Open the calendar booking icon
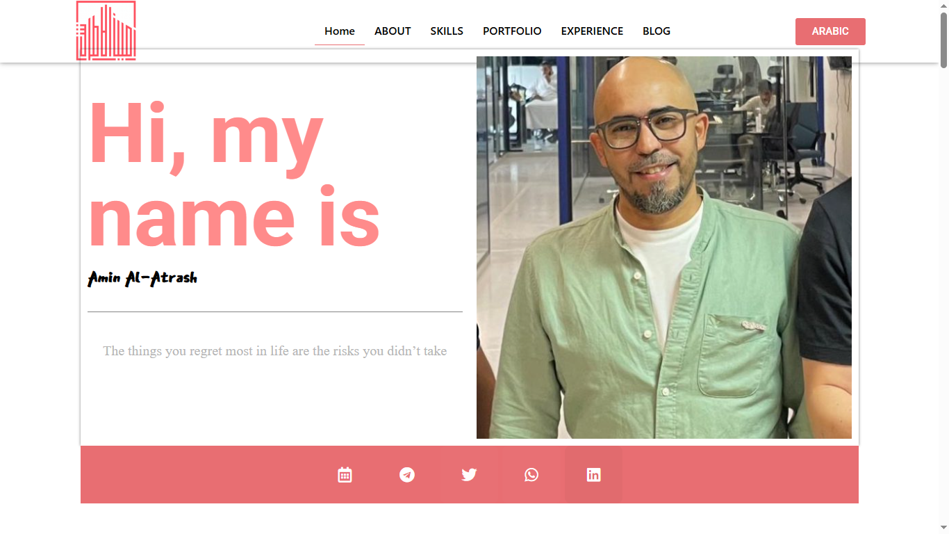949x534 pixels. (345, 475)
